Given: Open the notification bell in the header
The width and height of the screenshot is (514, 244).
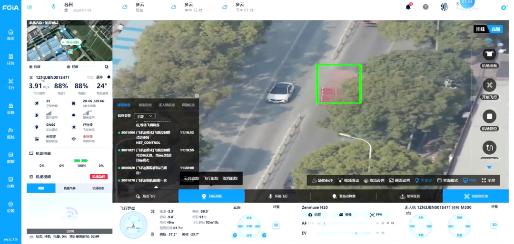Looking at the screenshot, I should pyautogui.click(x=408, y=7).
